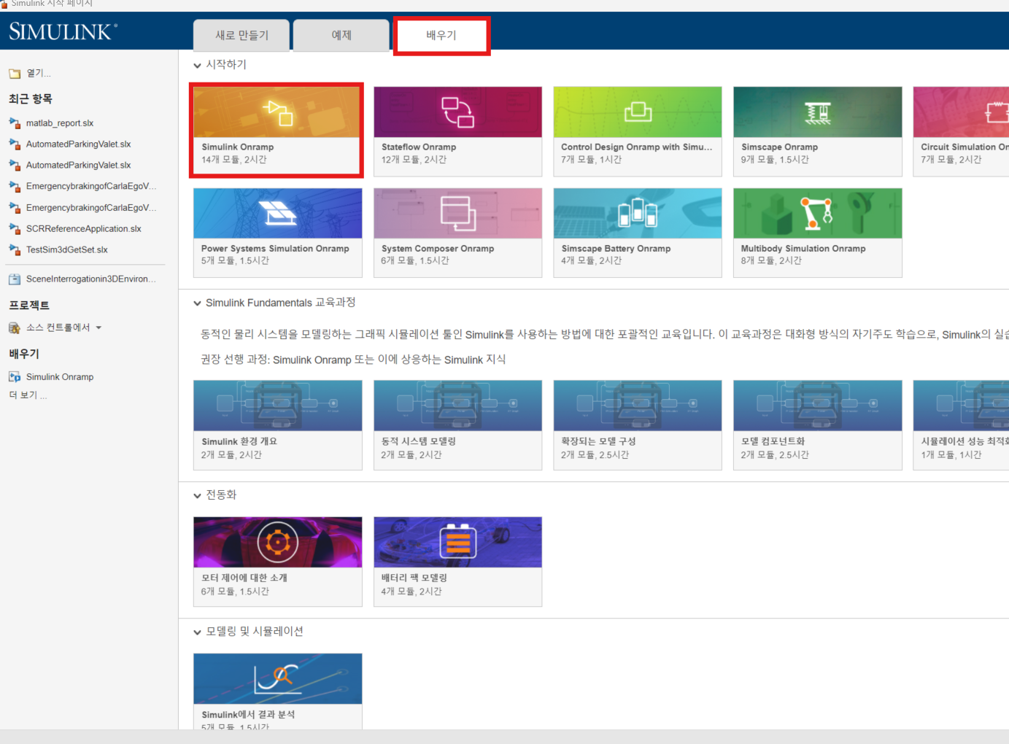
Task: Open first EmergencybrakingofCarlaEgoV... recent icon
Action: 15,187
